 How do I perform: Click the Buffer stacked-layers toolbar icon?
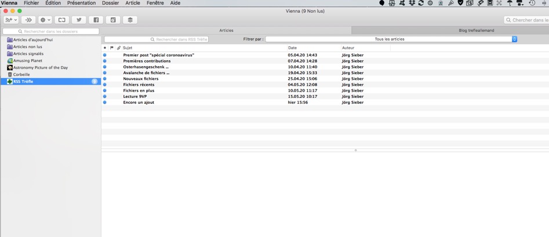(x=130, y=20)
